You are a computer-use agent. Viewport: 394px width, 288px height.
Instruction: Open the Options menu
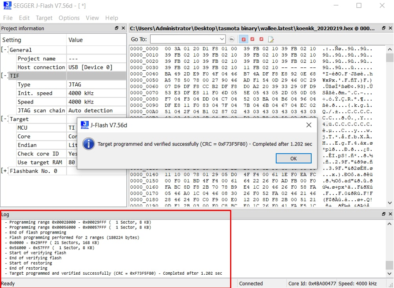click(x=69, y=18)
